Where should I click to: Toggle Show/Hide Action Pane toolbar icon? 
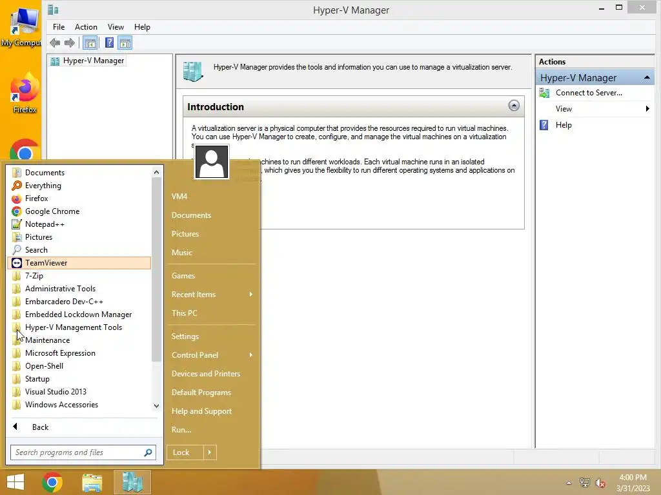click(x=125, y=43)
